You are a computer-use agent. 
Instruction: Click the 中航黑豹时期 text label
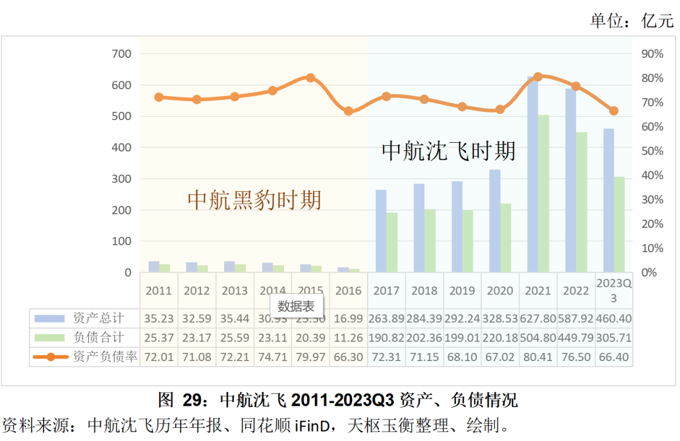click(254, 200)
